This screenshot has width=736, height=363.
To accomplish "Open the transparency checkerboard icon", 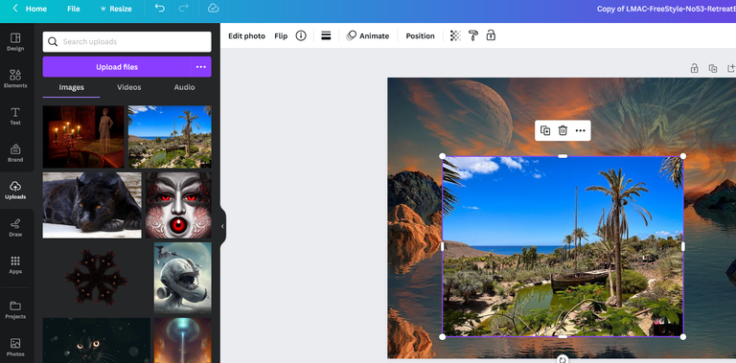I will [x=455, y=35].
